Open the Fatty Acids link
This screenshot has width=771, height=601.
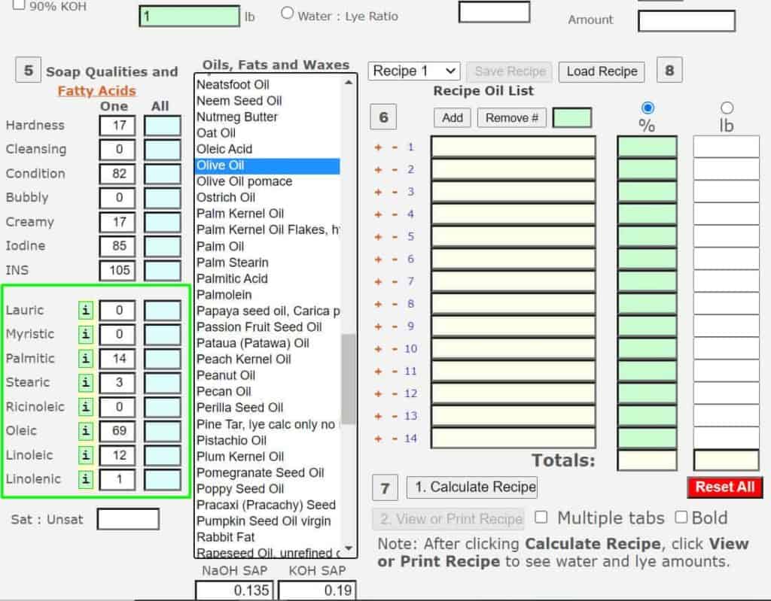coord(96,91)
